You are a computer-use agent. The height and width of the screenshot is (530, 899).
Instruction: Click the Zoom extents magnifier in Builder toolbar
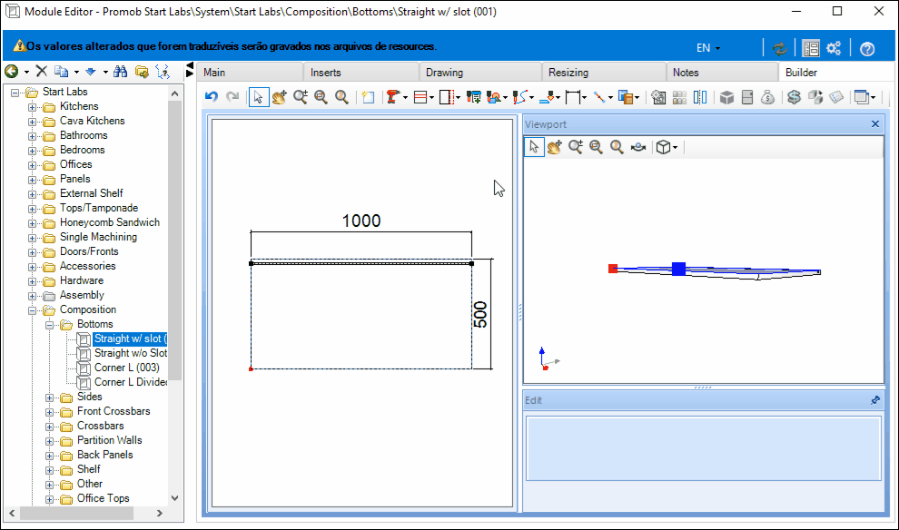click(x=341, y=97)
